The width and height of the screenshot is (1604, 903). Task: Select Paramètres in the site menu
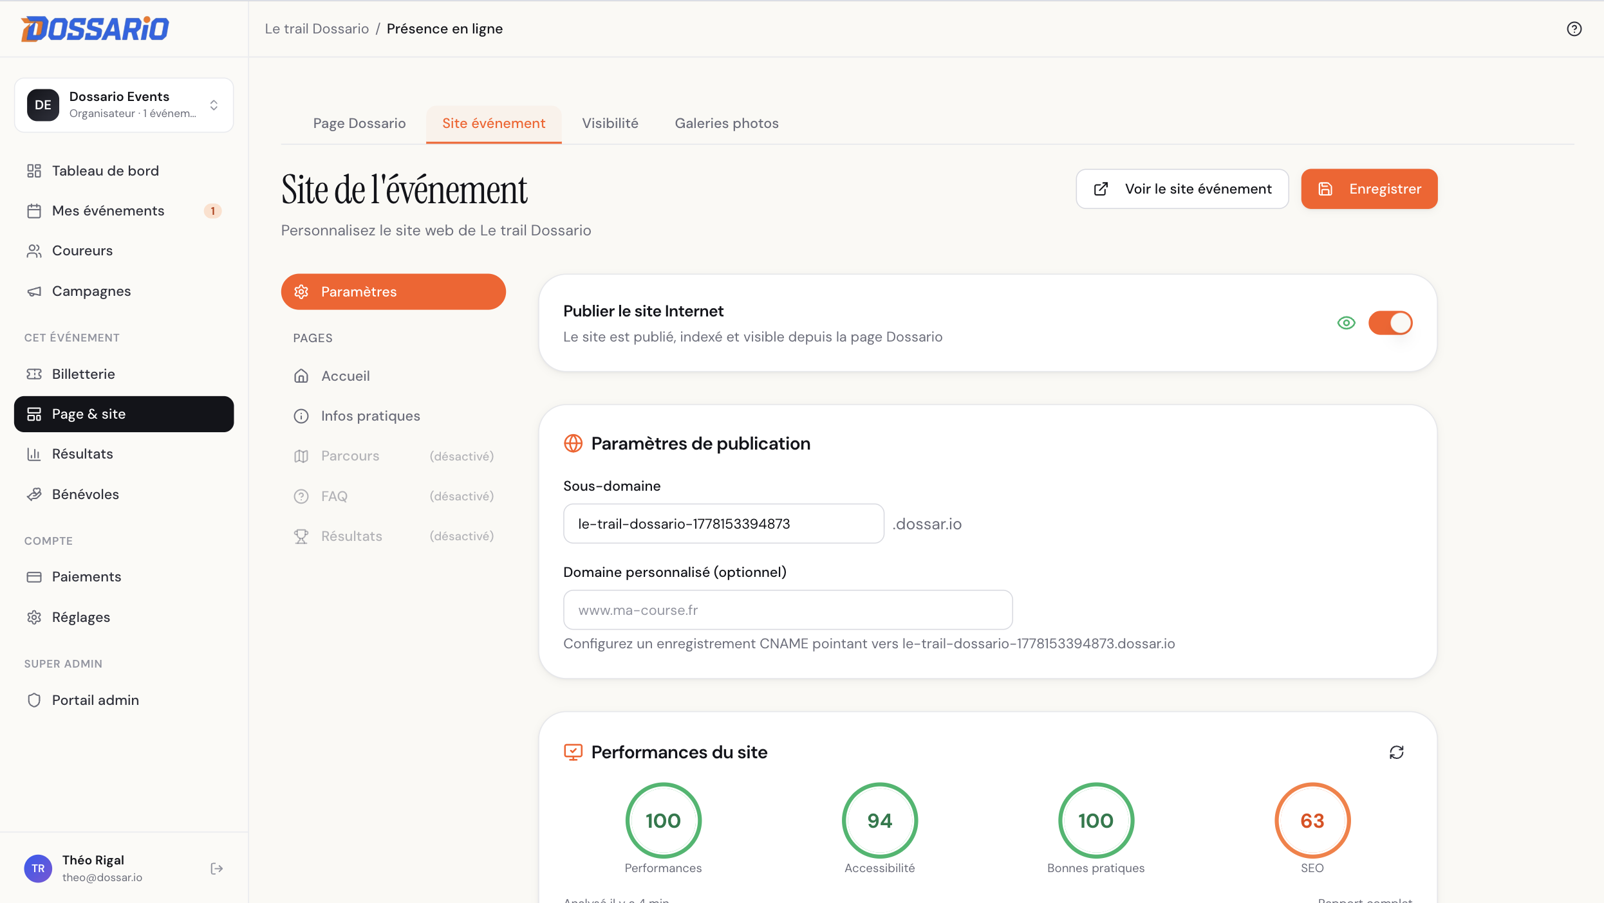tap(393, 292)
